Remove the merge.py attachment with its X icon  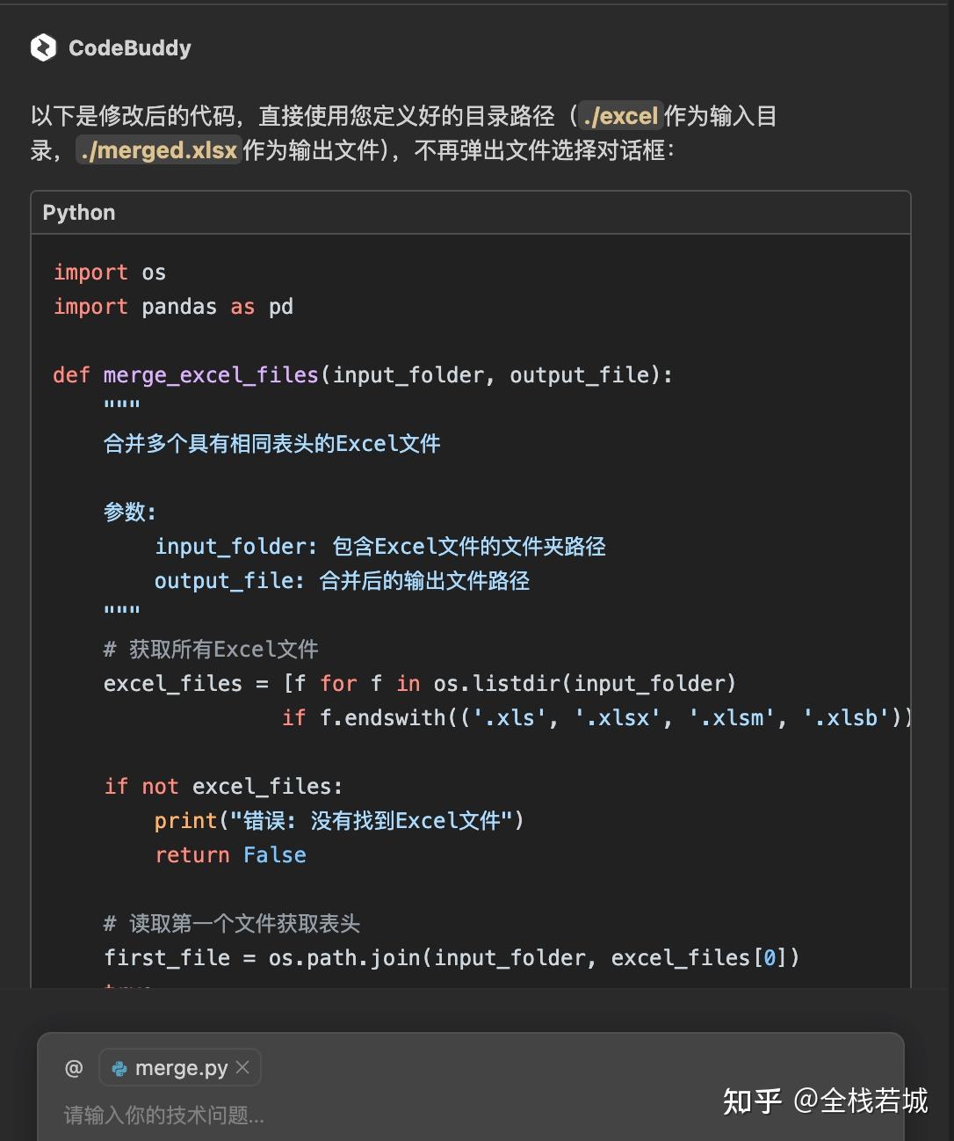click(x=242, y=1067)
